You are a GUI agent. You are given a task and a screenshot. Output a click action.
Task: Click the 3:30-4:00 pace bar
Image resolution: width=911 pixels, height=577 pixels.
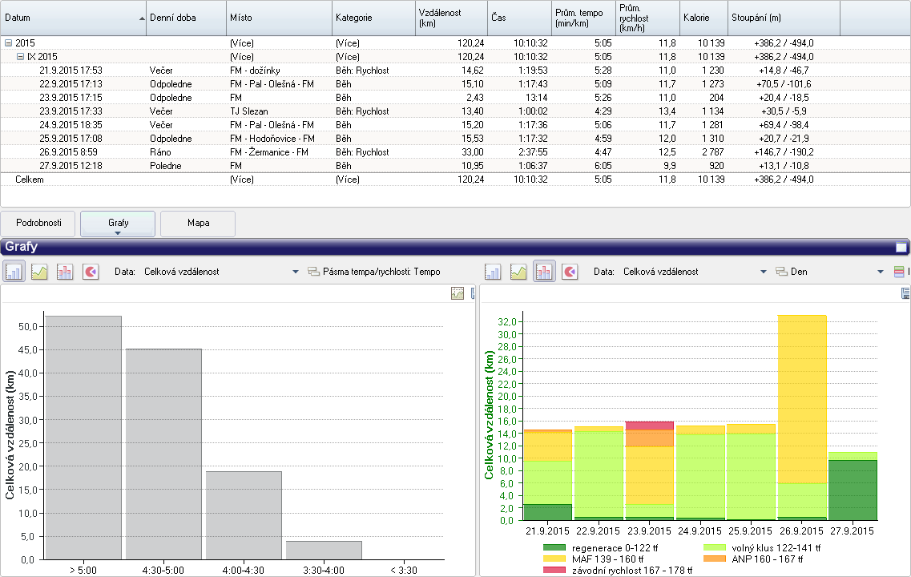[324, 551]
